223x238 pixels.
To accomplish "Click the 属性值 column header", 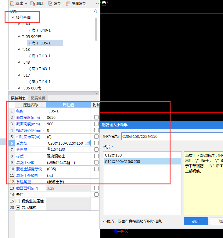I will click(x=68, y=105).
